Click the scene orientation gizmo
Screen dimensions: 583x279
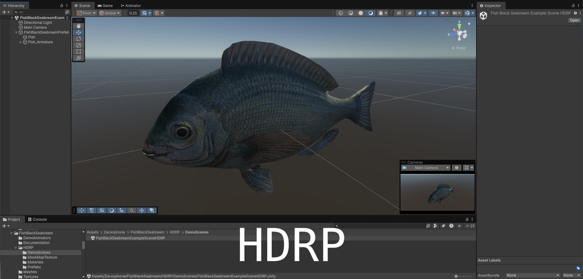(459, 33)
